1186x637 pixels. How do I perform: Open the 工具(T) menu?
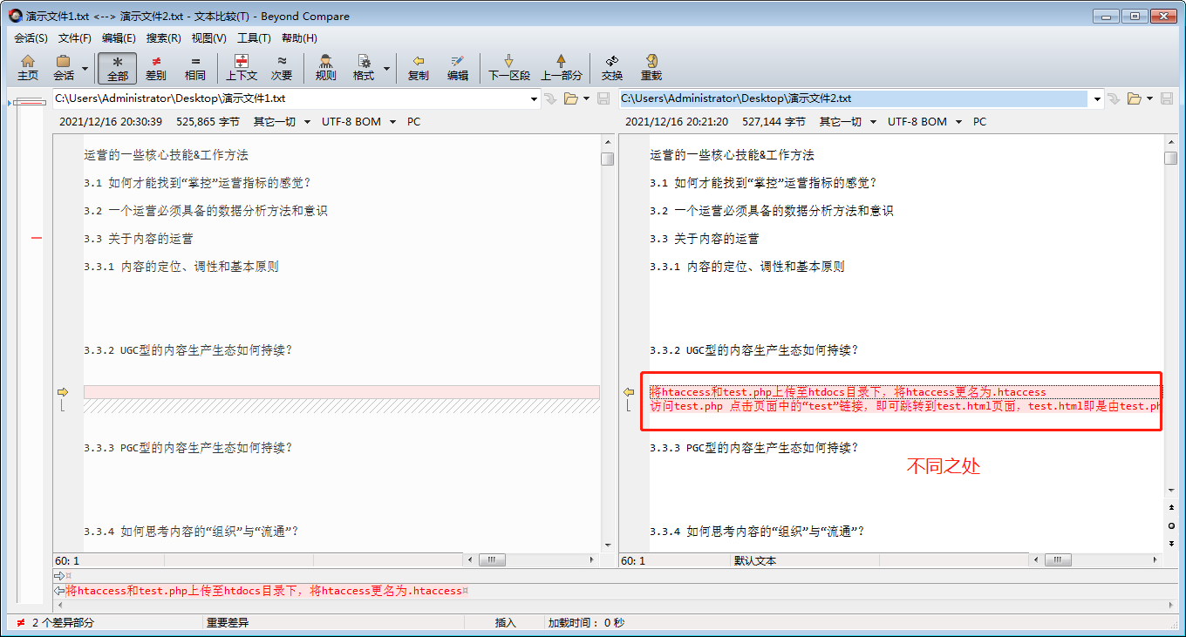click(254, 38)
